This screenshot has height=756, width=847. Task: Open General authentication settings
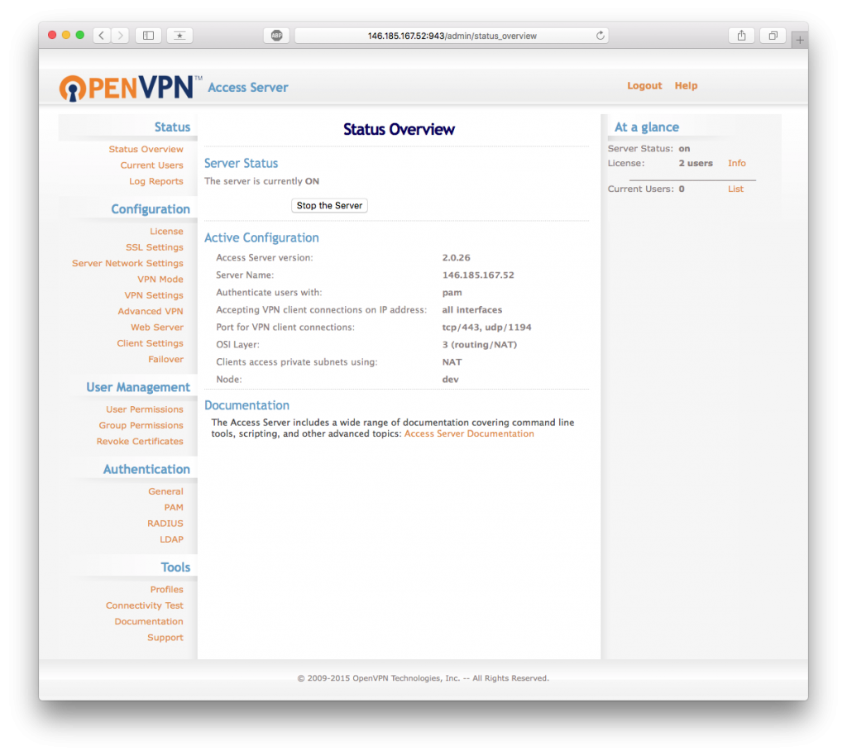click(165, 491)
